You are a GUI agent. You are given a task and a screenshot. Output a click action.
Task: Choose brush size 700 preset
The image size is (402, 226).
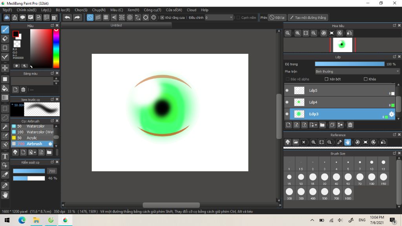tap(336, 193)
